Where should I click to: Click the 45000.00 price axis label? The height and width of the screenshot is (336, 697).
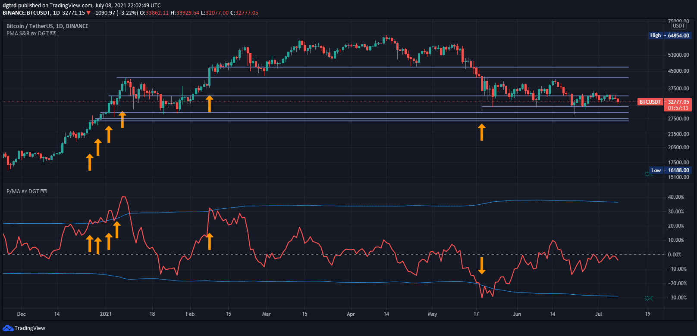[x=678, y=71]
